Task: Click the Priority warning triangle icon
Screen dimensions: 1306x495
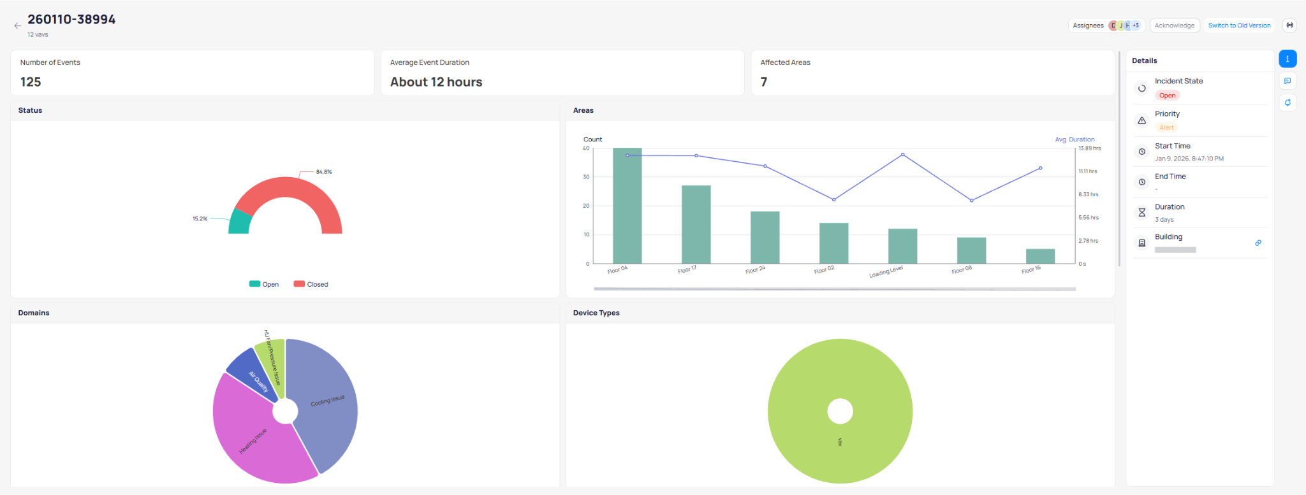Action: tap(1141, 120)
